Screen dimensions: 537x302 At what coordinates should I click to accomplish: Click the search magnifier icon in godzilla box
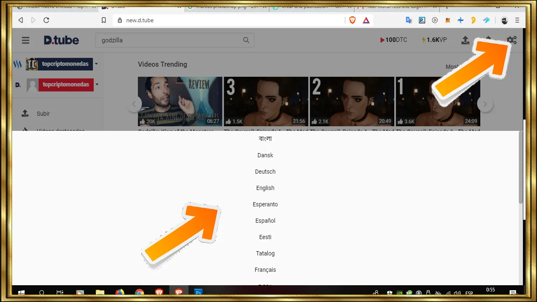click(x=246, y=40)
